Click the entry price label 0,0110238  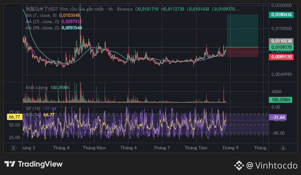point(281,41)
